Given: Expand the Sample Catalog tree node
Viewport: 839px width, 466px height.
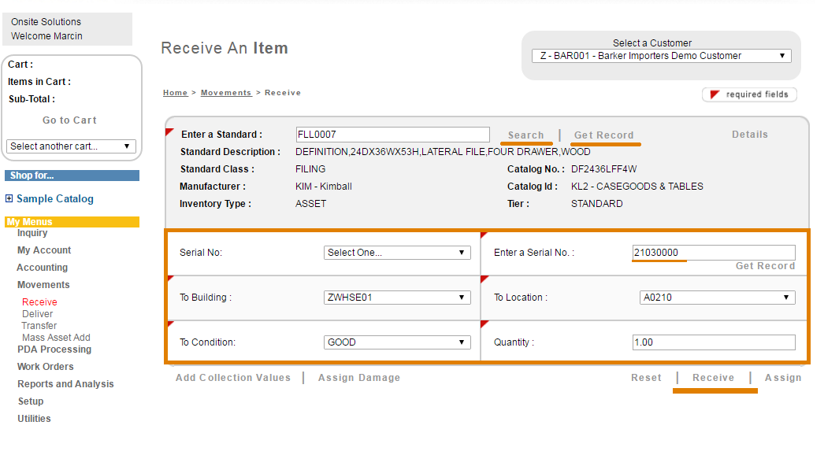Looking at the screenshot, I should (9, 199).
